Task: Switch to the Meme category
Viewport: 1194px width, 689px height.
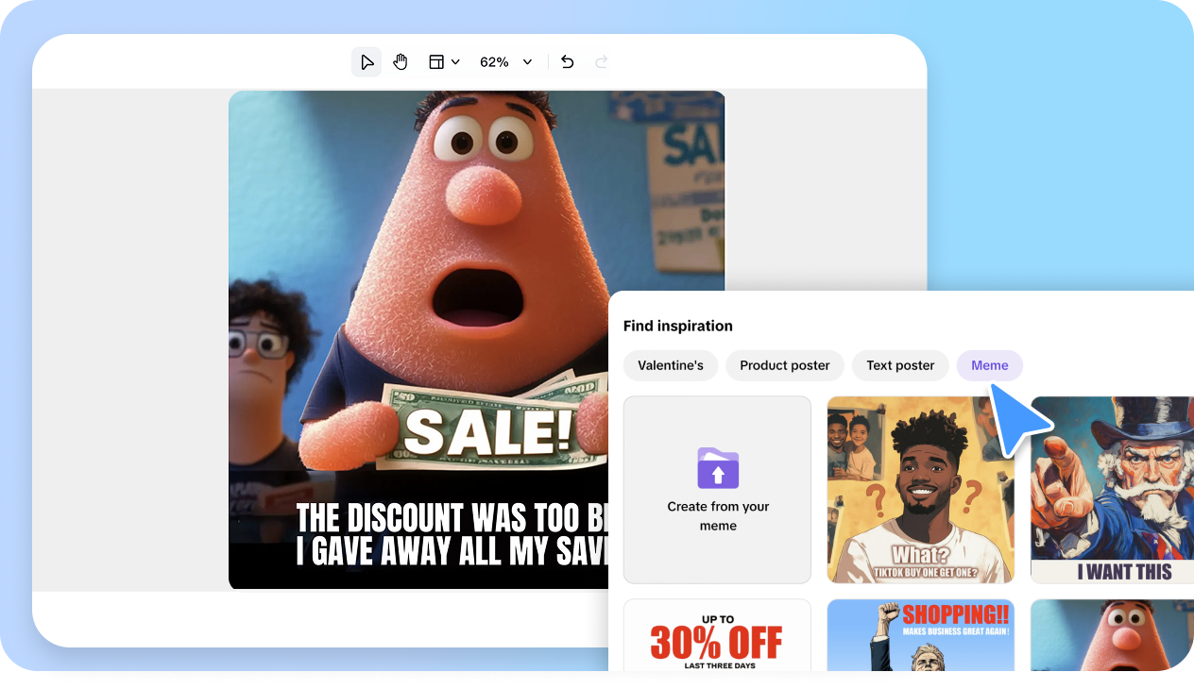Action: (989, 365)
